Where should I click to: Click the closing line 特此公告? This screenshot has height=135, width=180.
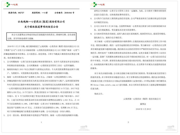99,94
